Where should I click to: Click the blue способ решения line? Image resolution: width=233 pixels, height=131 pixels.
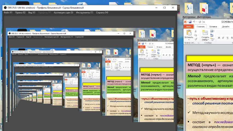coord(212,103)
